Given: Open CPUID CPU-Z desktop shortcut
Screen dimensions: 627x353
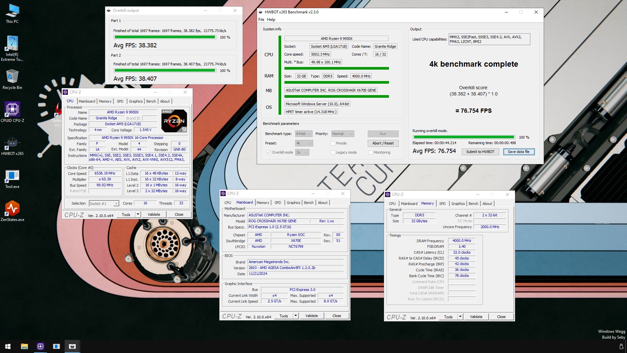Looking at the screenshot, I should pyautogui.click(x=12, y=112).
